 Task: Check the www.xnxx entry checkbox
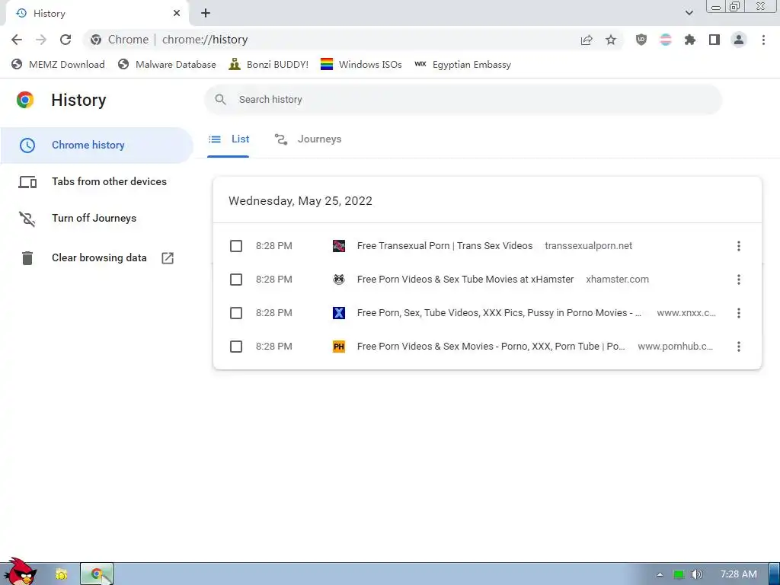(236, 313)
